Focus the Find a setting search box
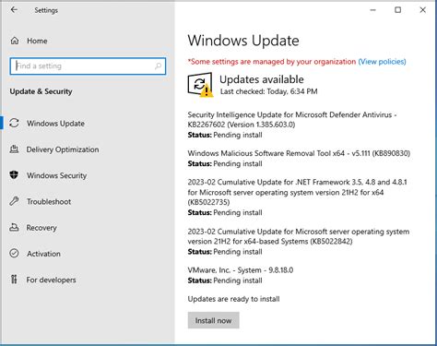The width and height of the screenshot is (437, 346). click(x=88, y=66)
